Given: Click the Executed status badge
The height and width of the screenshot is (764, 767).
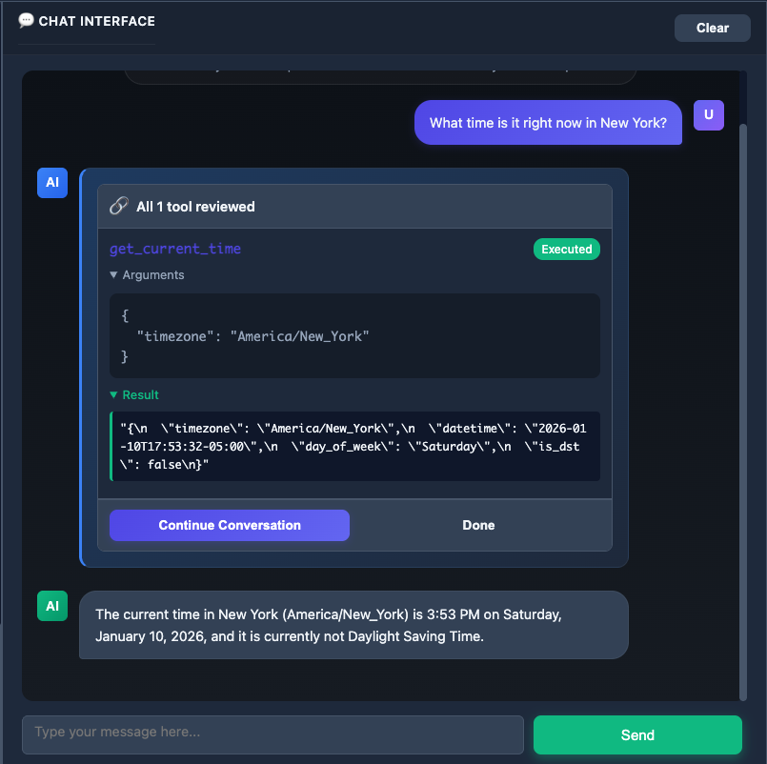Looking at the screenshot, I should pos(566,250).
